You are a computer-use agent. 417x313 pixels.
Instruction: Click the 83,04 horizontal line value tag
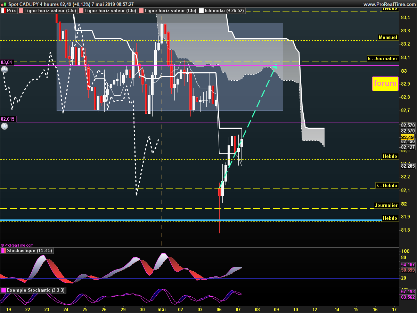pos(7,62)
